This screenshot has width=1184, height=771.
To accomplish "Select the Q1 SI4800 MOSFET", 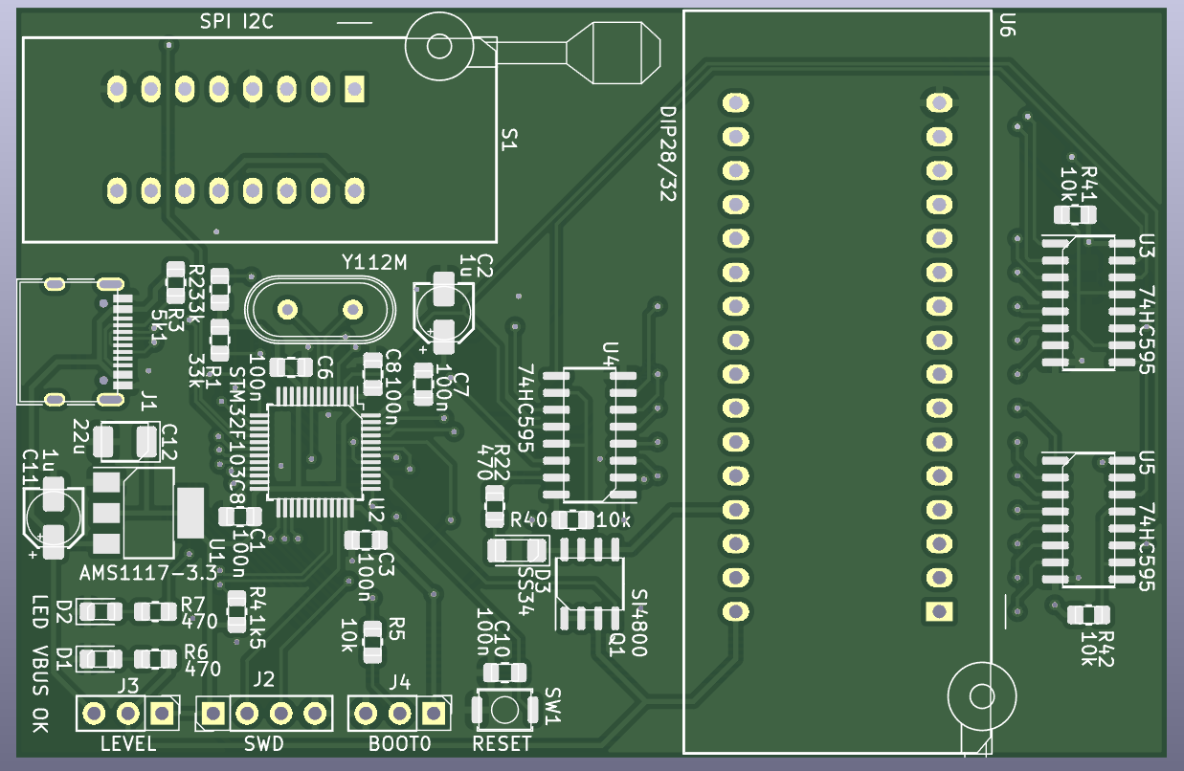I will pos(589,584).
